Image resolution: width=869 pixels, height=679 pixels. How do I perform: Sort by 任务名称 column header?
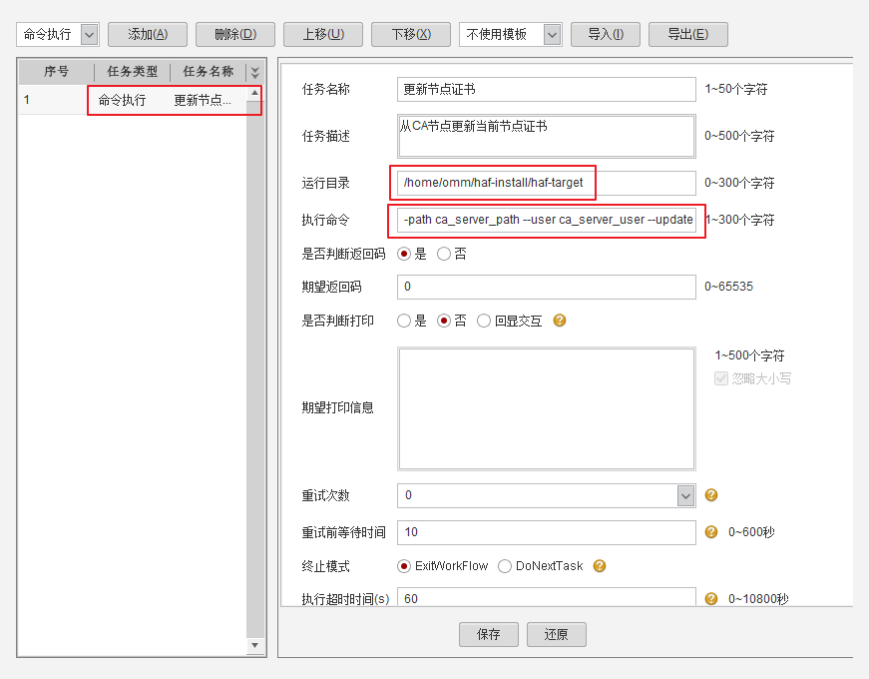tap(209, 72)
